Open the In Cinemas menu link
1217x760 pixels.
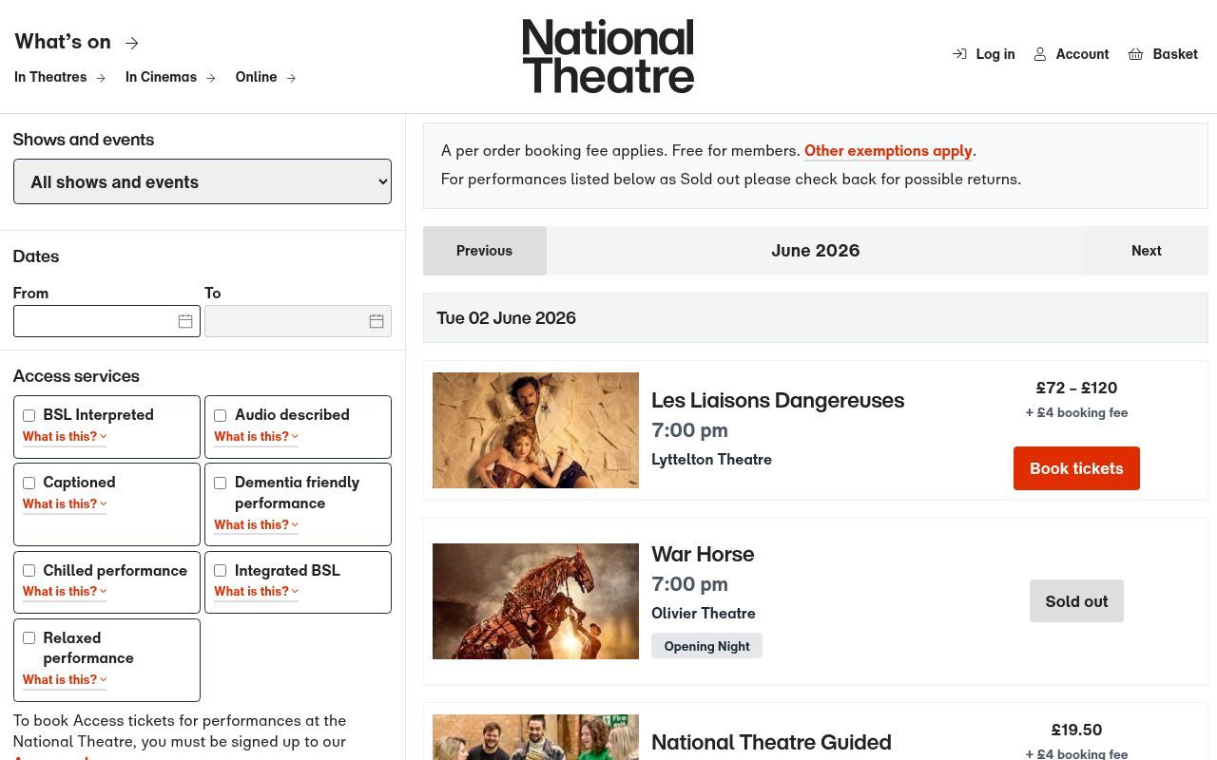coord(171,77)
